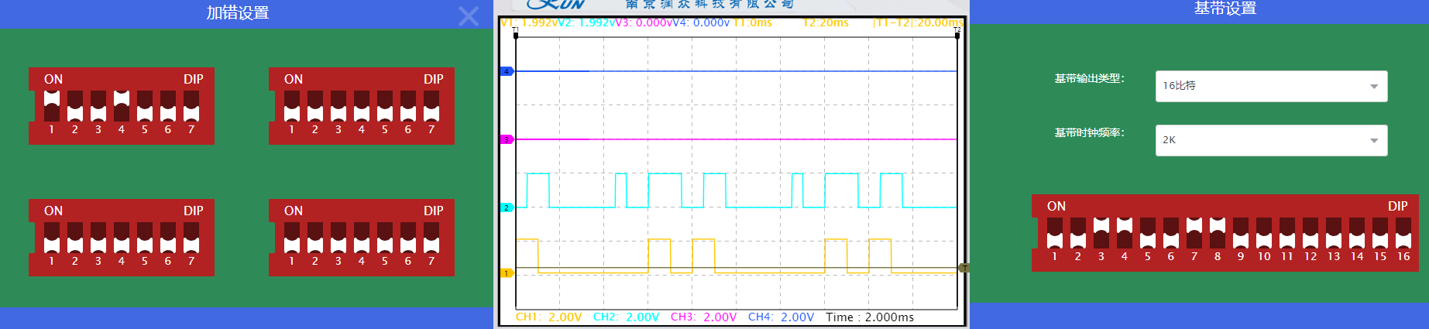Screen dimensions: 1429x329
Task: Open the 基带输出类型 dropdown showing 16比特
Action: click(x=1271, y=86)
